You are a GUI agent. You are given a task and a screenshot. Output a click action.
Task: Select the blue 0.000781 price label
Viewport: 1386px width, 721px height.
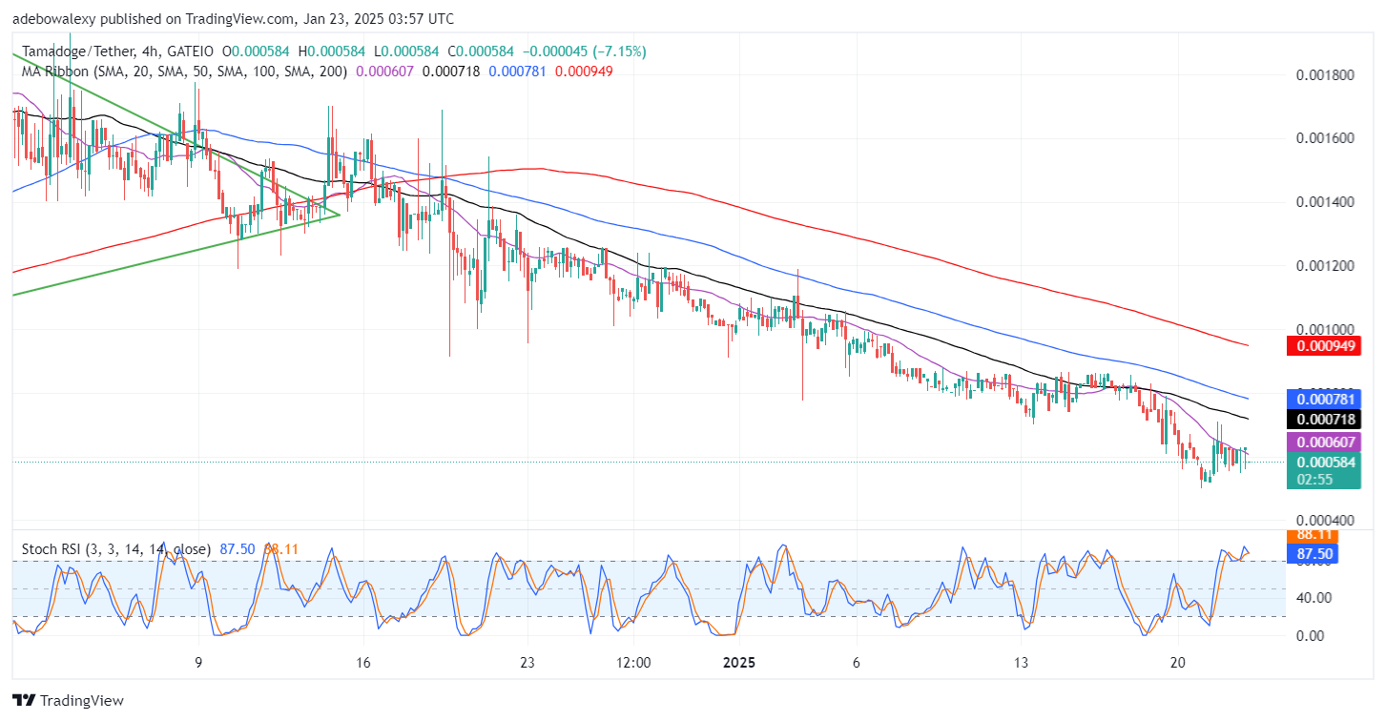(1325, 399)
